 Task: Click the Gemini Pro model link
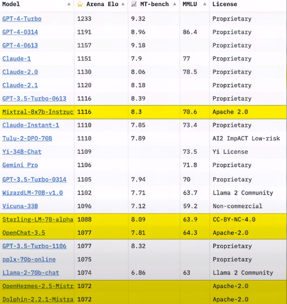pos(20,165)
